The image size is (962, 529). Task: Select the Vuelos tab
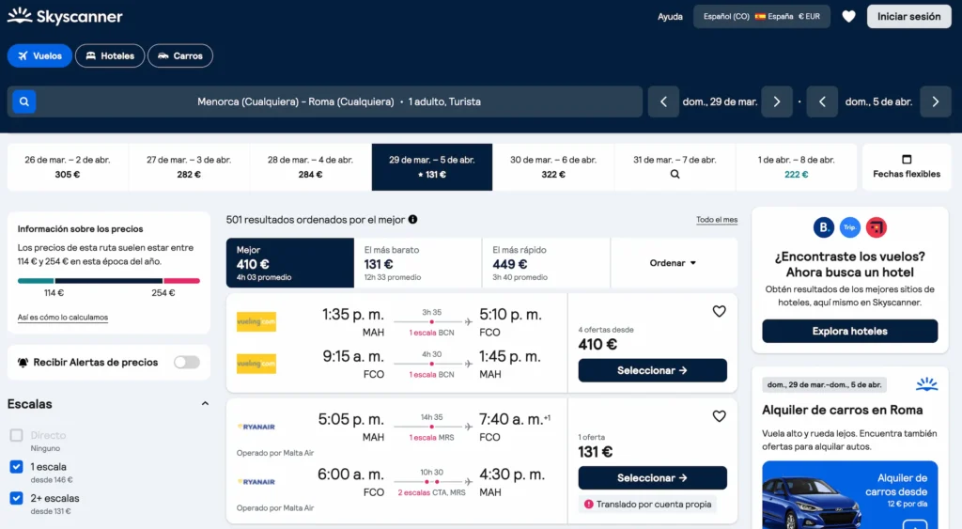[39, 55]
